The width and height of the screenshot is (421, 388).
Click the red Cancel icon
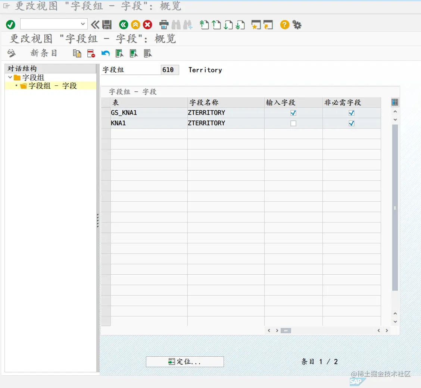pyautogui.click(x=147, y=25)
